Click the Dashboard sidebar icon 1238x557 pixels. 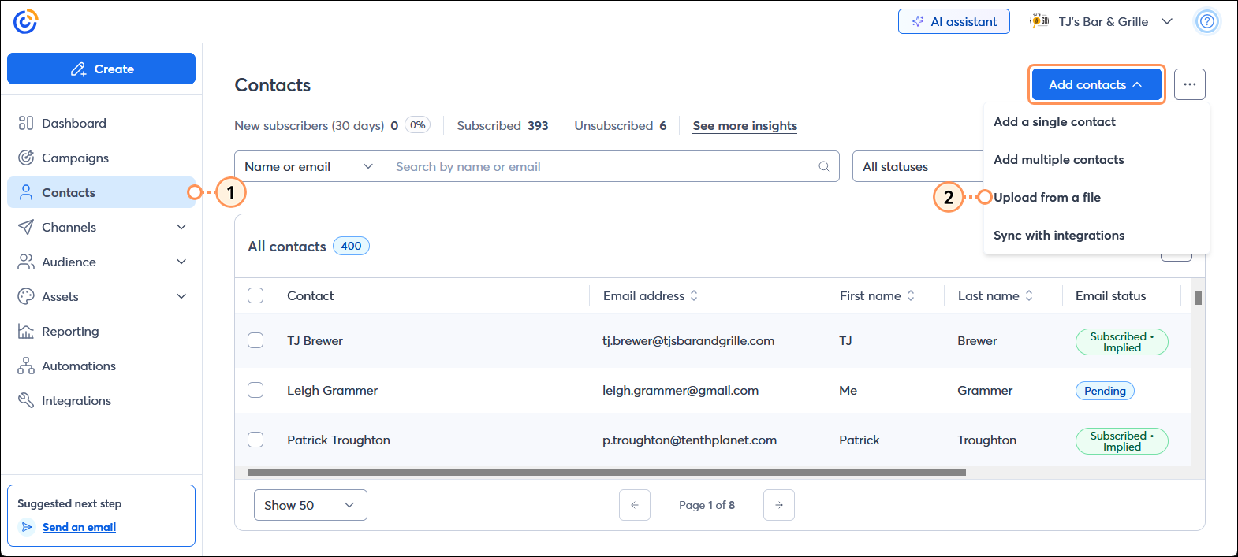26,123
